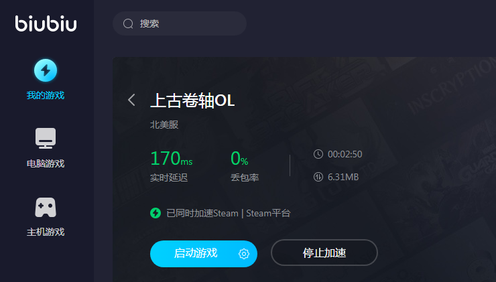Click the 北美服 server region label
The image size is (496, 282).
coord(164,125)
